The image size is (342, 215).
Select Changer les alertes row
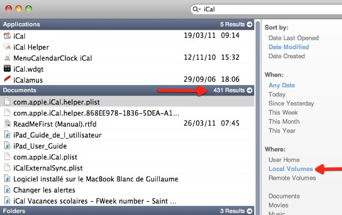[x=127, y=189]
